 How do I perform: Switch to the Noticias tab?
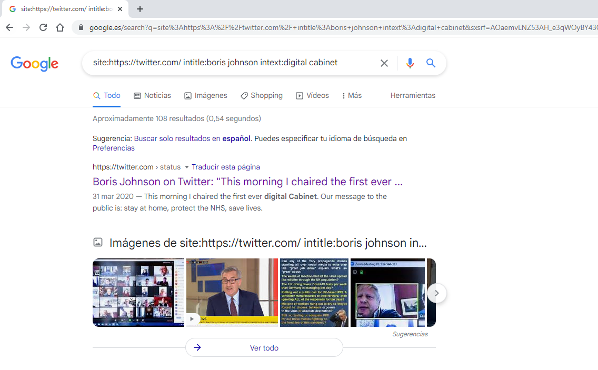point(152,96)
